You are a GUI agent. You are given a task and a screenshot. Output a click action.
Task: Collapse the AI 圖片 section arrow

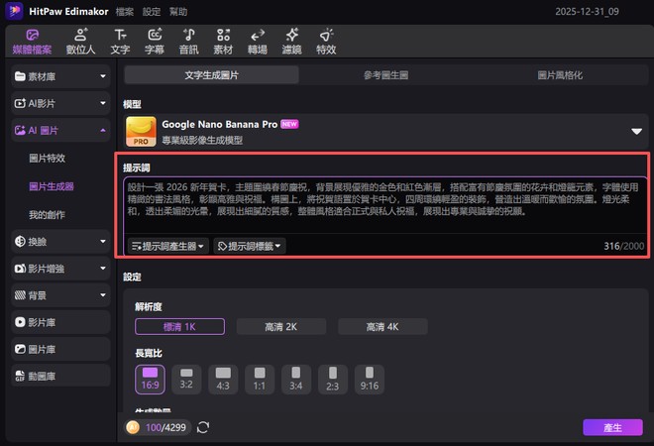tap(103, 131)
